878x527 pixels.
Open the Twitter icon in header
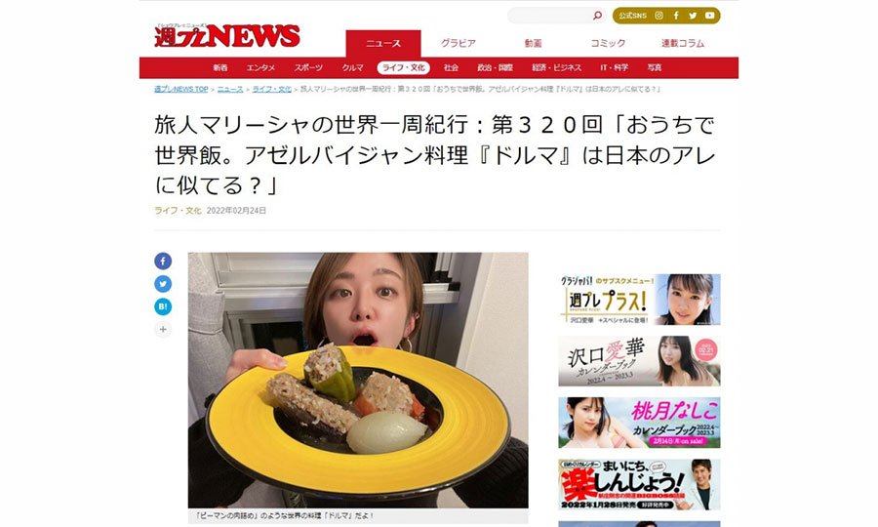(693, 16)
